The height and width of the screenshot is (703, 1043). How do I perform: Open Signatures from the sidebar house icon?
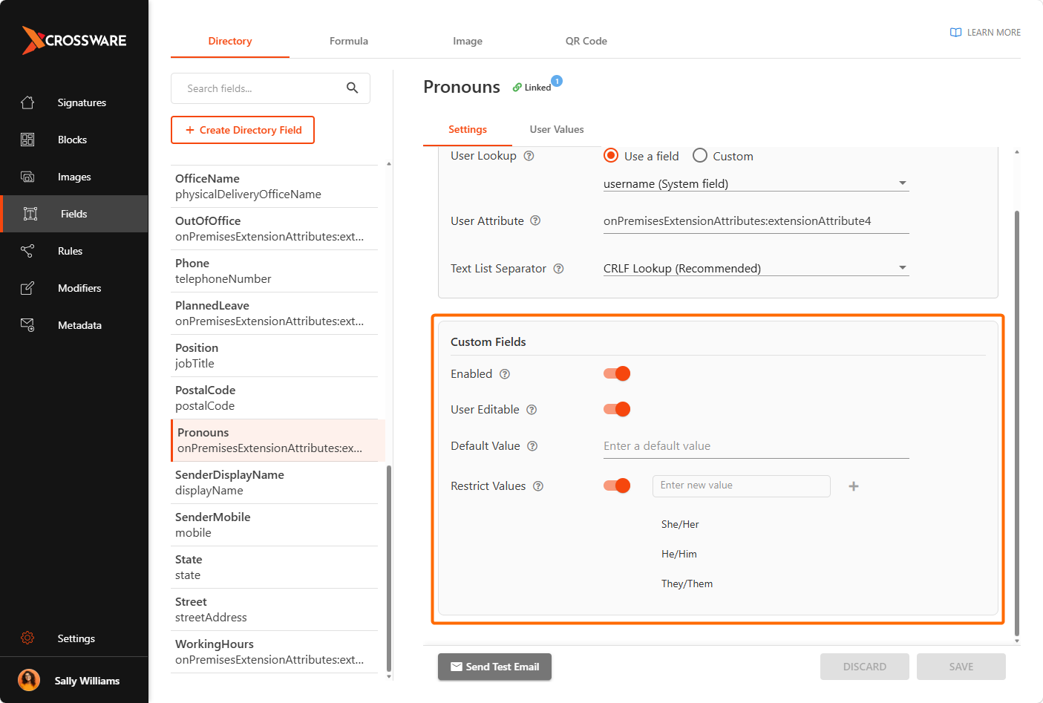coord(27,102)
